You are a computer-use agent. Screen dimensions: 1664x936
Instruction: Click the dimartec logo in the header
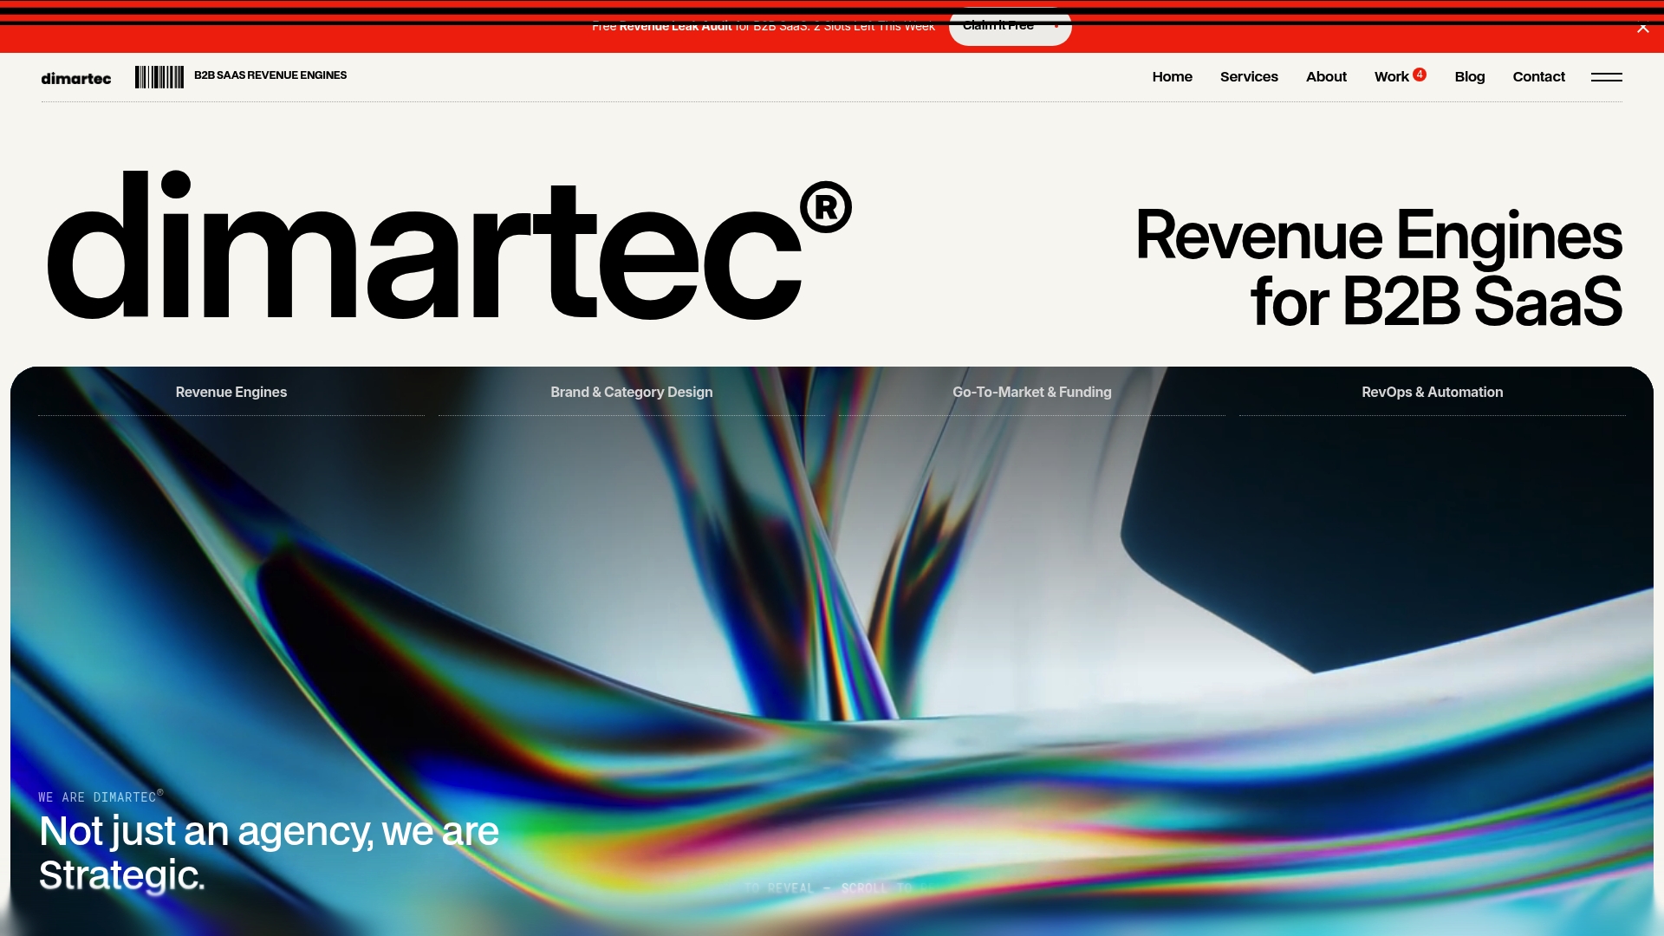76,78
